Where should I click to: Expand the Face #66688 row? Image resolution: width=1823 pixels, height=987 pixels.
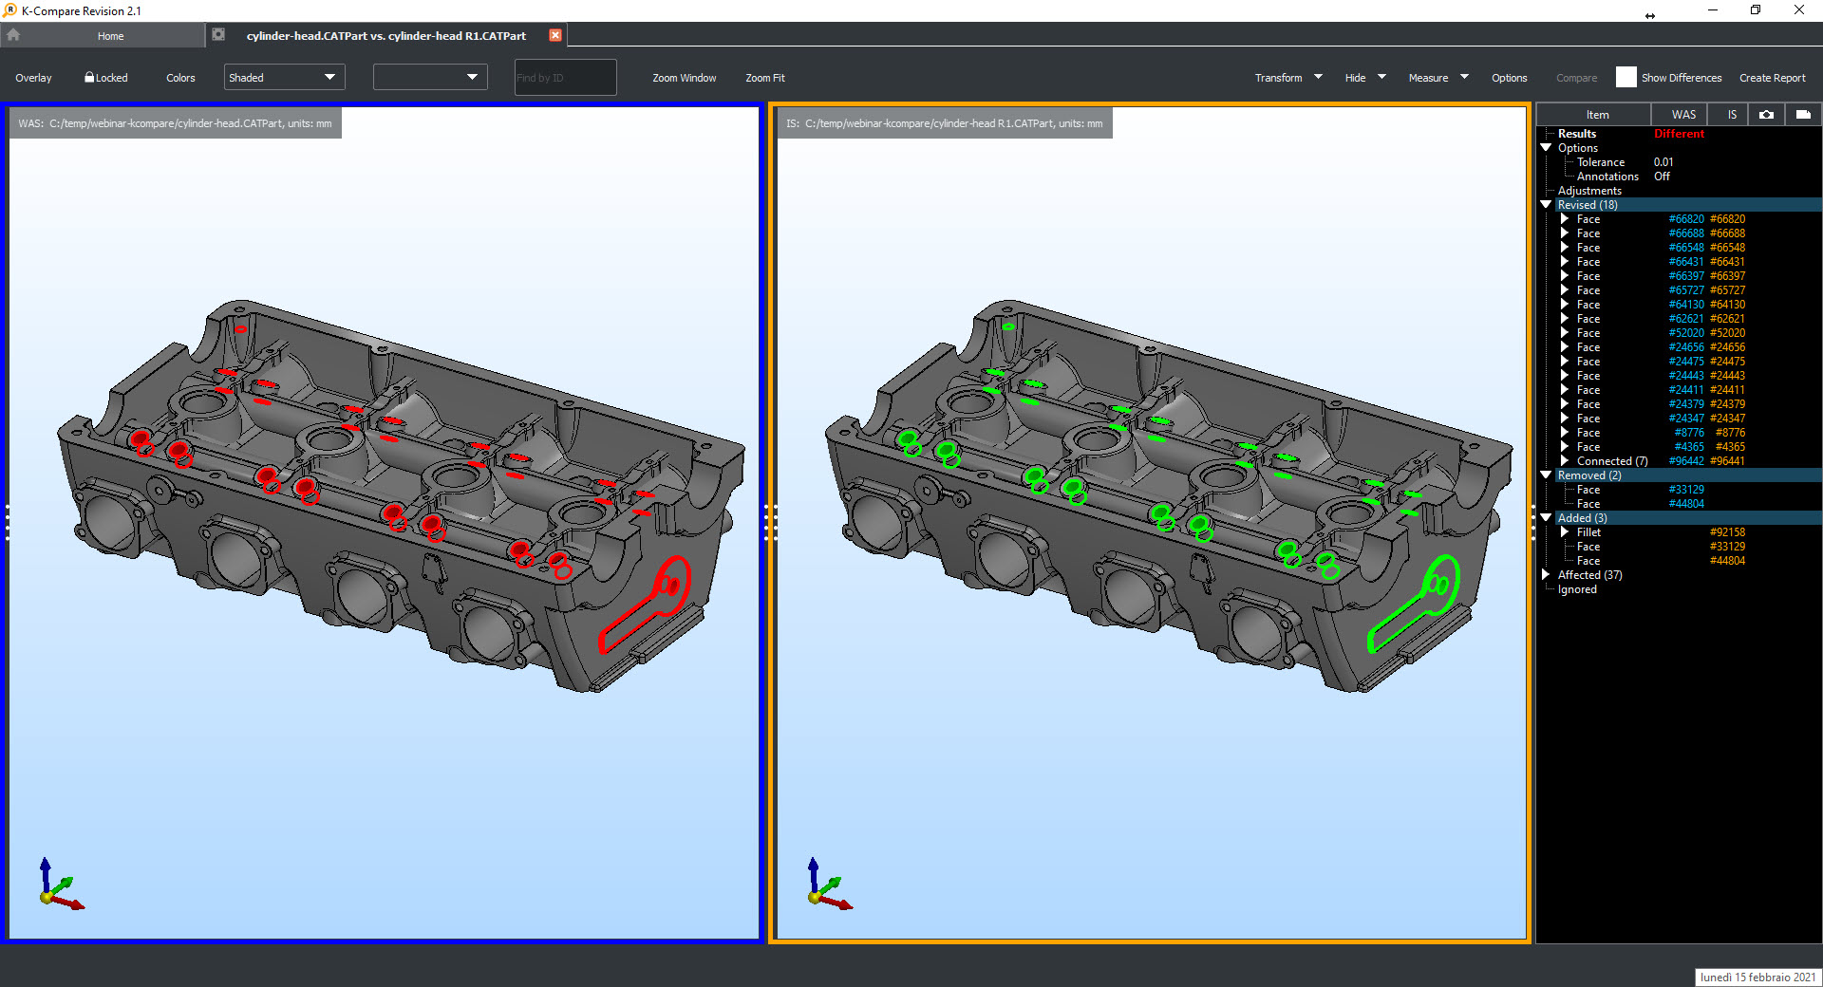[1565, 233]
